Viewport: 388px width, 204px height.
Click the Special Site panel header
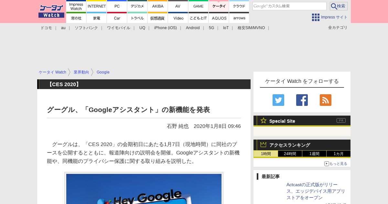[x=302, y=121]
